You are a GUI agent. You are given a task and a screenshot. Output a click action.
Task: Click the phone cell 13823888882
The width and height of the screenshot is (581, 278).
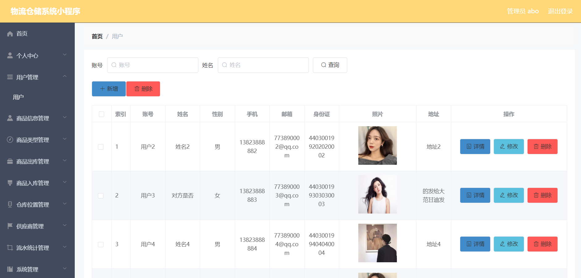coord(252,147)
